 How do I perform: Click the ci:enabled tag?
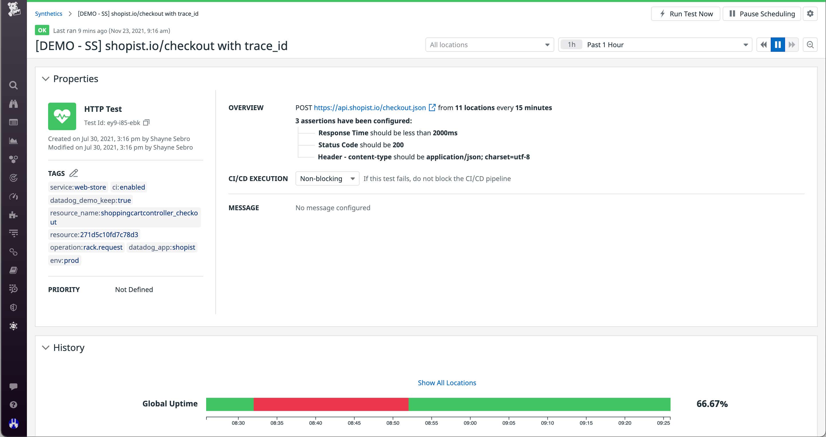pyautogui.click(x=129, y=187)
